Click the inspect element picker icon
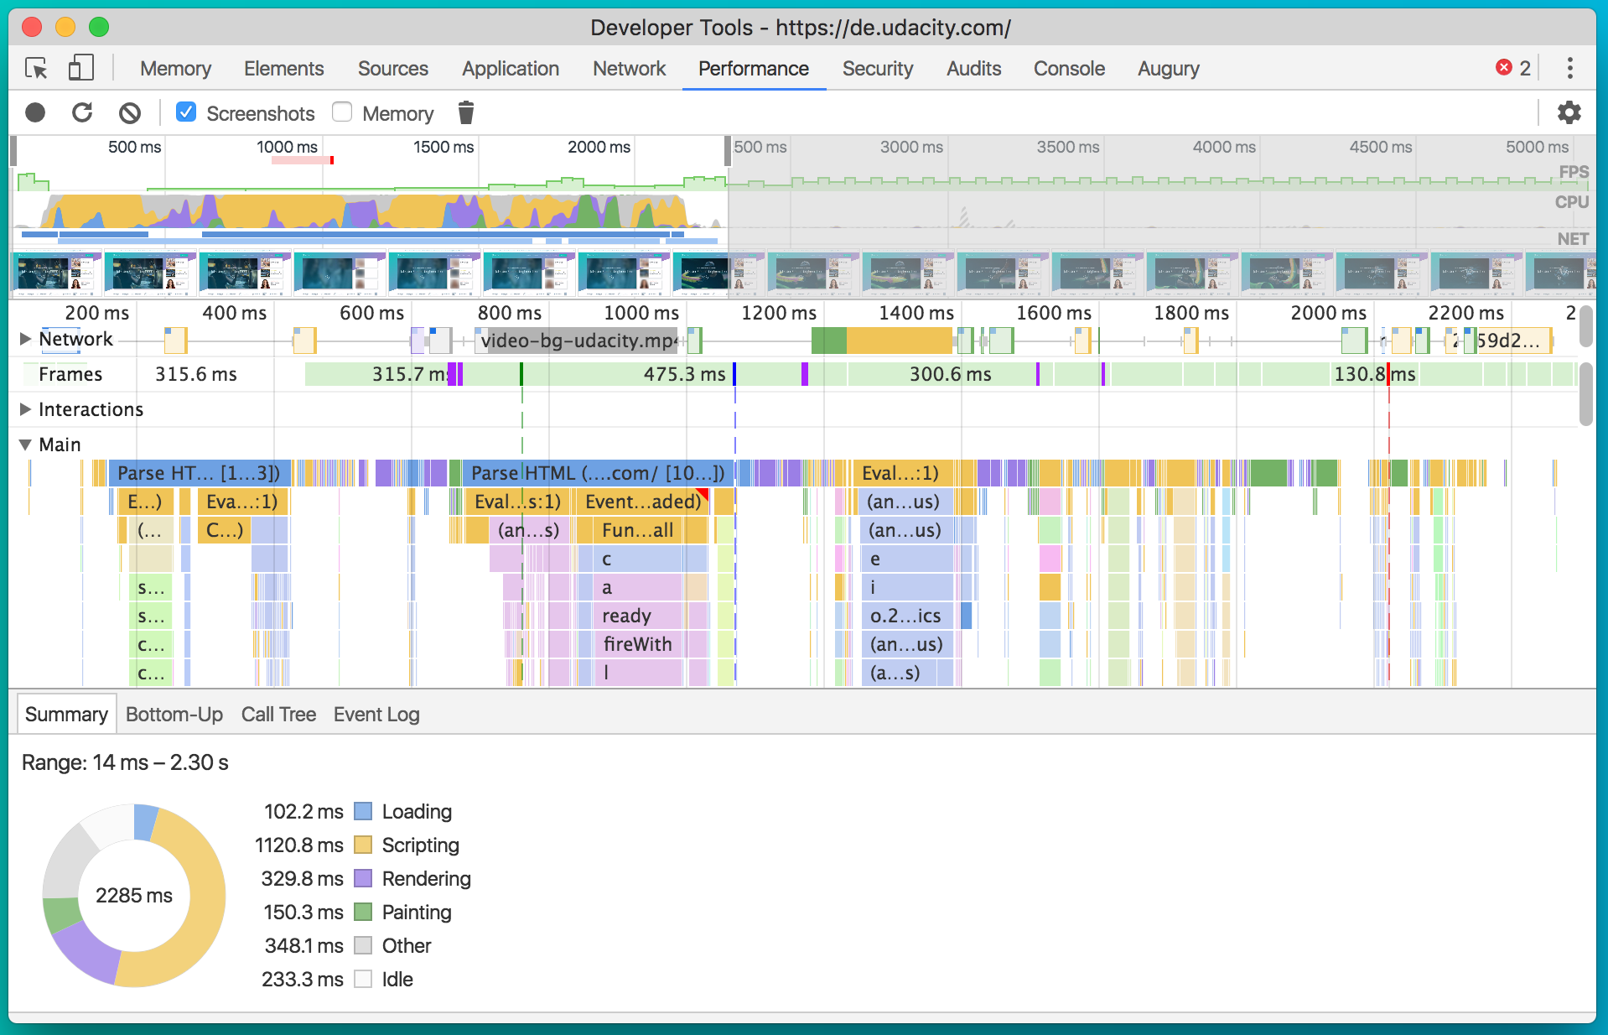This screenshot has height=1035, width=1608. click(36, 68)
